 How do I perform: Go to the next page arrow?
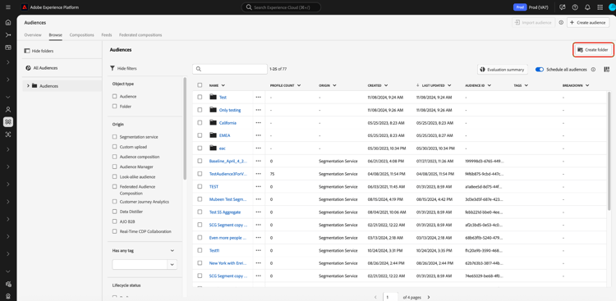click(429, 298)
